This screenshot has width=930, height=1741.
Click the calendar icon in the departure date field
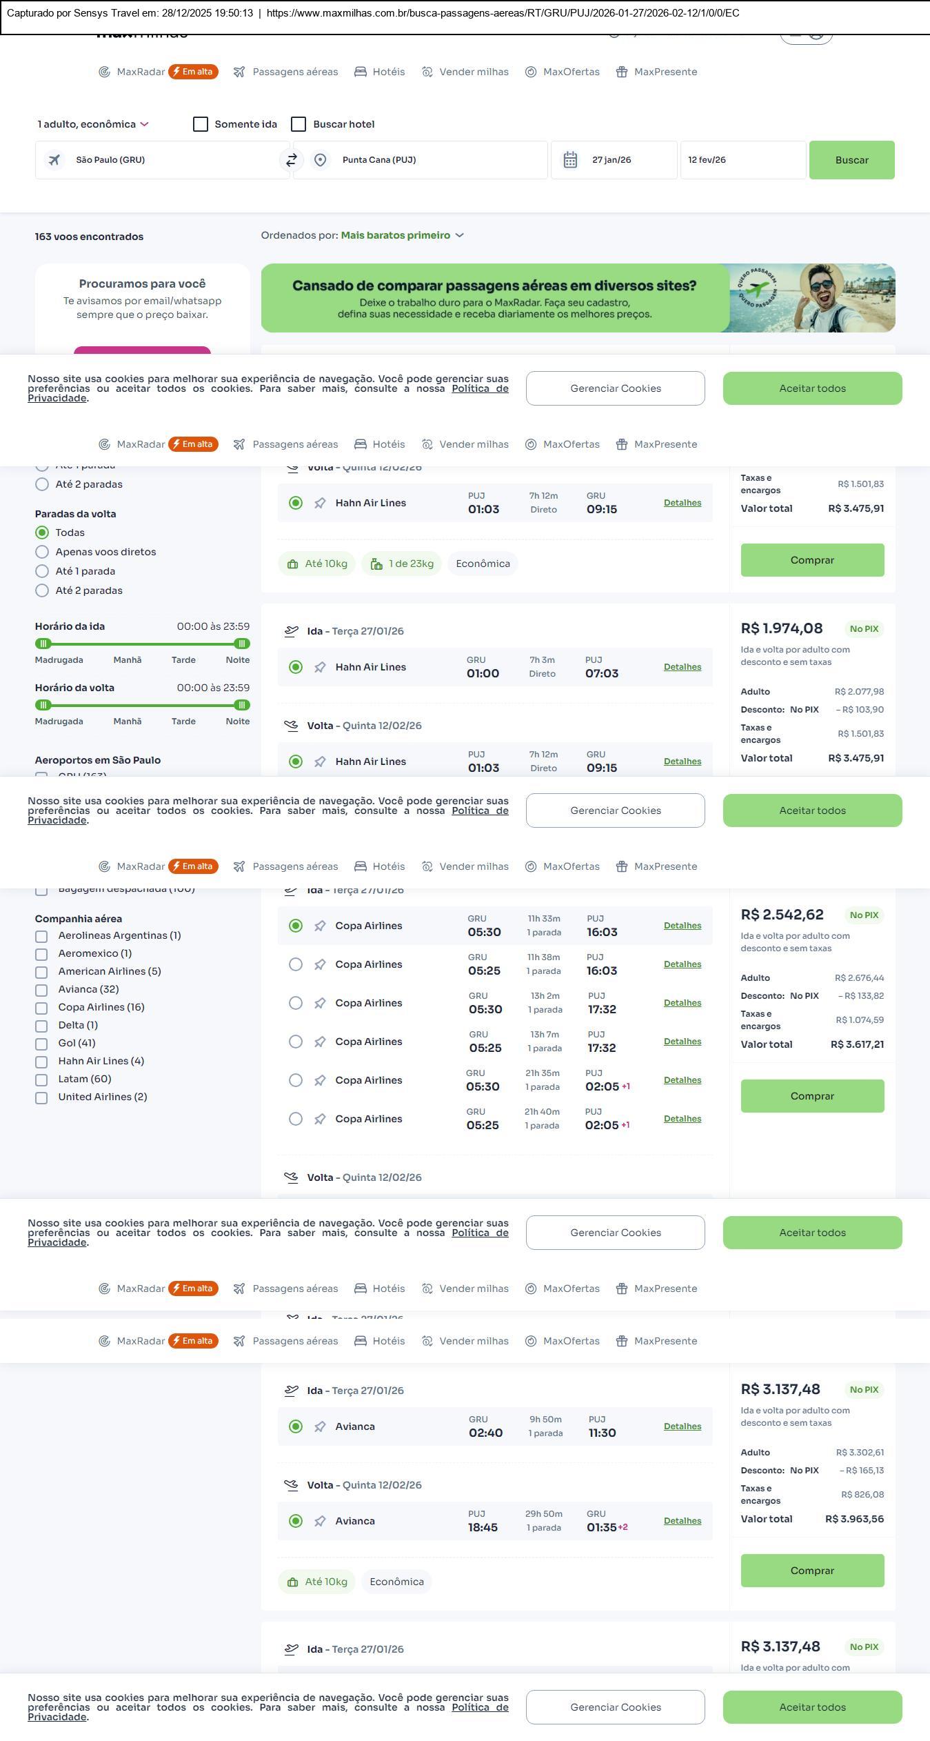pyautogui.click(x=570, y=160)
